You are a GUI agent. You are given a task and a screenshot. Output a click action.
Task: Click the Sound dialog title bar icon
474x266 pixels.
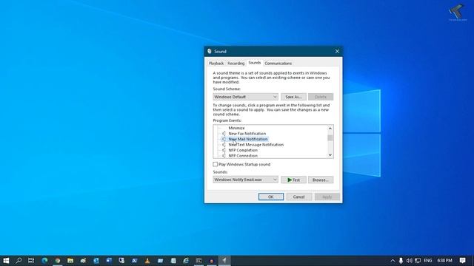(x=209, y=51)
